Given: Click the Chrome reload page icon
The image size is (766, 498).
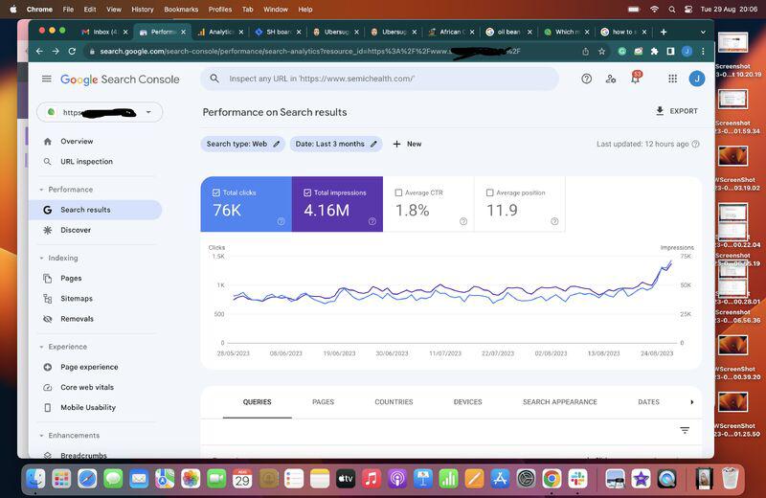Looking at the screenshot, I should [x=73, y=51].
